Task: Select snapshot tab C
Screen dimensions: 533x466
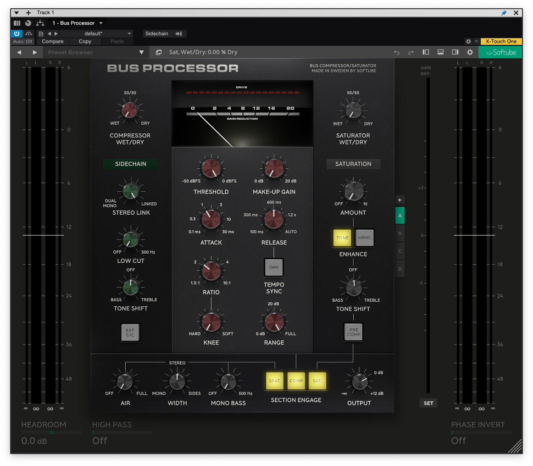Action: click(400, 251)
